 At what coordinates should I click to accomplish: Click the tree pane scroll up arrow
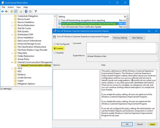click(55, 16)
